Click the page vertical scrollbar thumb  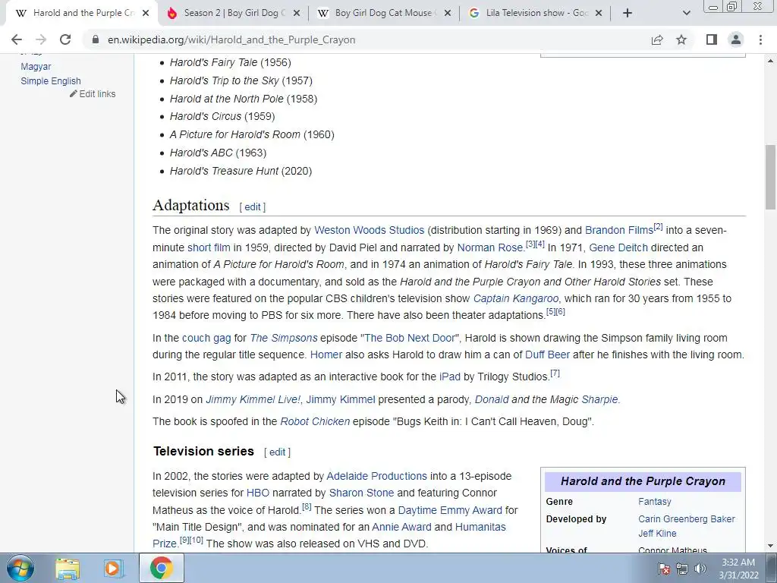(x=771, y=177)
